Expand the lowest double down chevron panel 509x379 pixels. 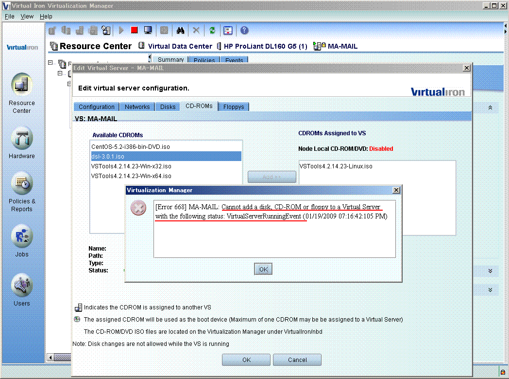(490, 289)
